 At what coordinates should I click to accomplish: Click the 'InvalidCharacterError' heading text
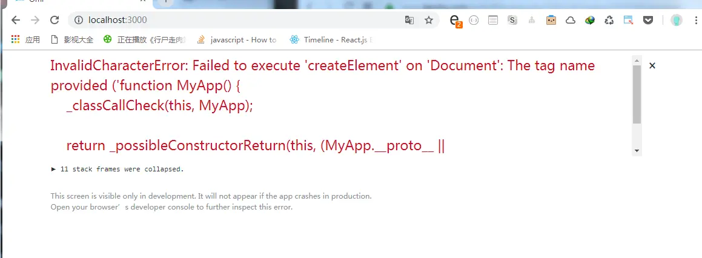119,66
